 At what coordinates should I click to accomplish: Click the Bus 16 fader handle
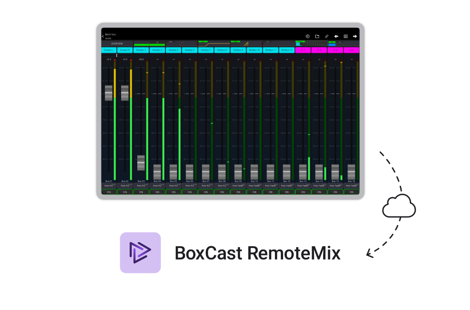351,172
